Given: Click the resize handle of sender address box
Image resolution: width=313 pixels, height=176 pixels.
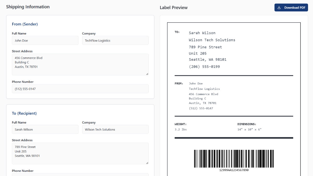Looking at the screenshot, I should 147,74.
